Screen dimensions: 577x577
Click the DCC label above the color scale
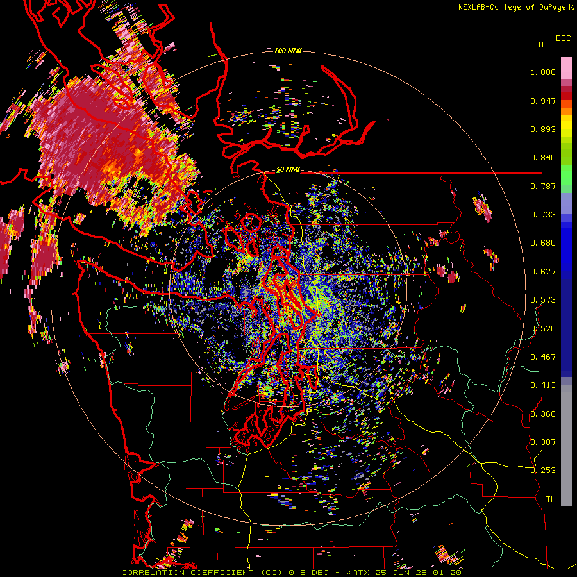pos(564,38)
